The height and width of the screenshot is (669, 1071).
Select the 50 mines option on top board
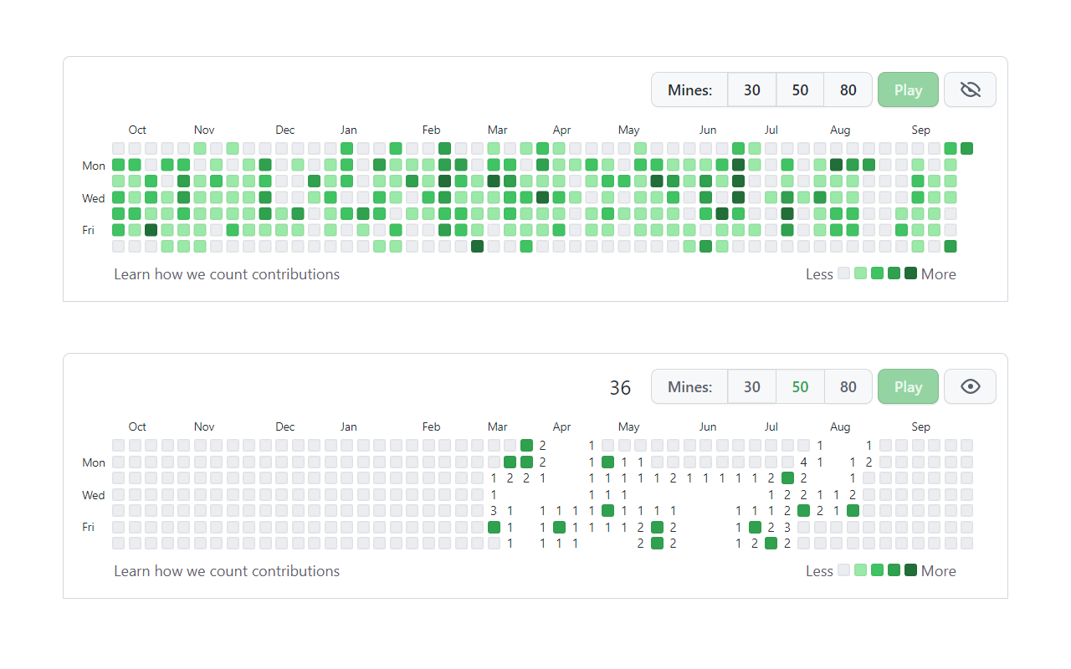(x=800, y=89)
